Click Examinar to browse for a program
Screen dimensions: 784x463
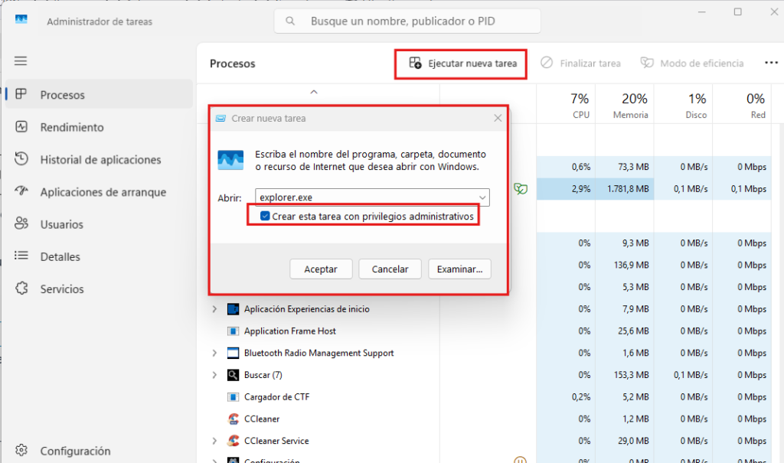(x=459, y=269)
